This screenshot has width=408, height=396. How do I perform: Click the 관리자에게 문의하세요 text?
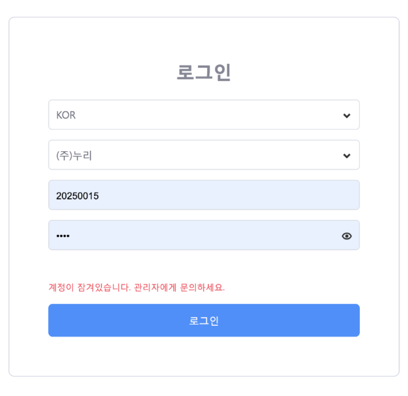pyautogui.click(x=179, y=288)
